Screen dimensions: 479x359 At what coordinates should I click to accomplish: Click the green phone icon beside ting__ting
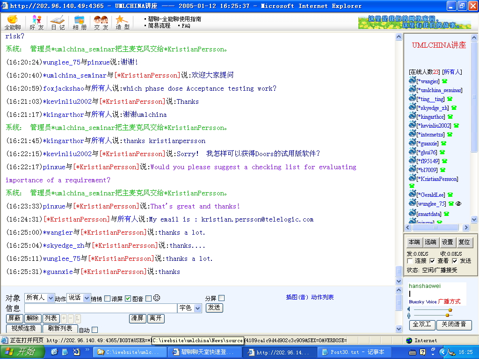[x=450, y=99]
